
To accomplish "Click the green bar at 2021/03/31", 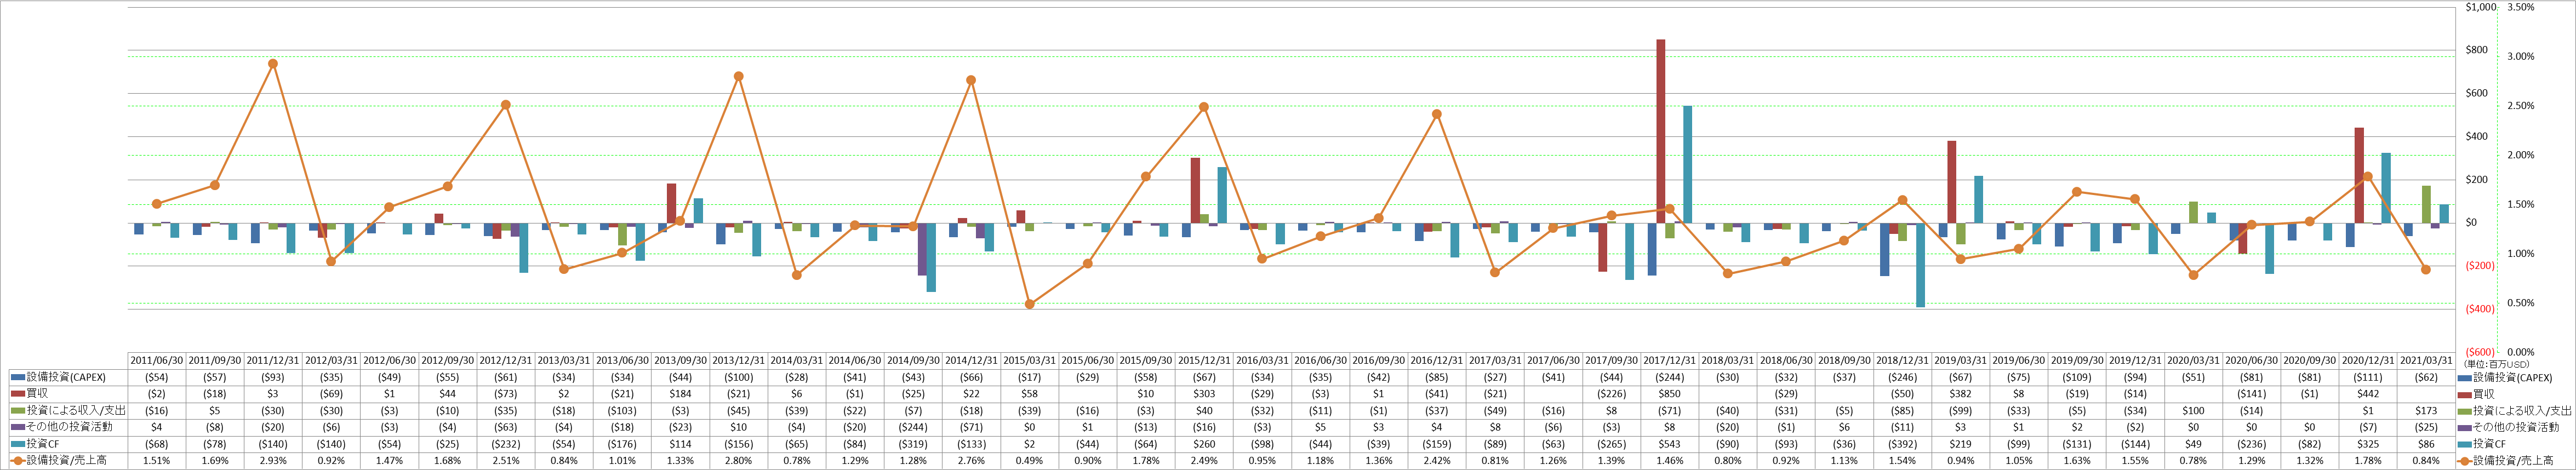I will [2426, 204].
